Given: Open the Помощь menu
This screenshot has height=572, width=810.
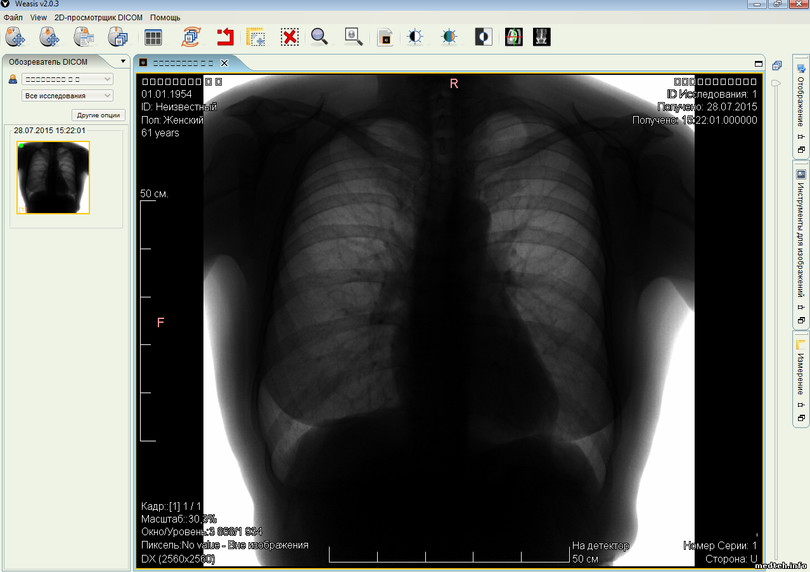Looking at the screenshot, I should (x=165, y=18).
